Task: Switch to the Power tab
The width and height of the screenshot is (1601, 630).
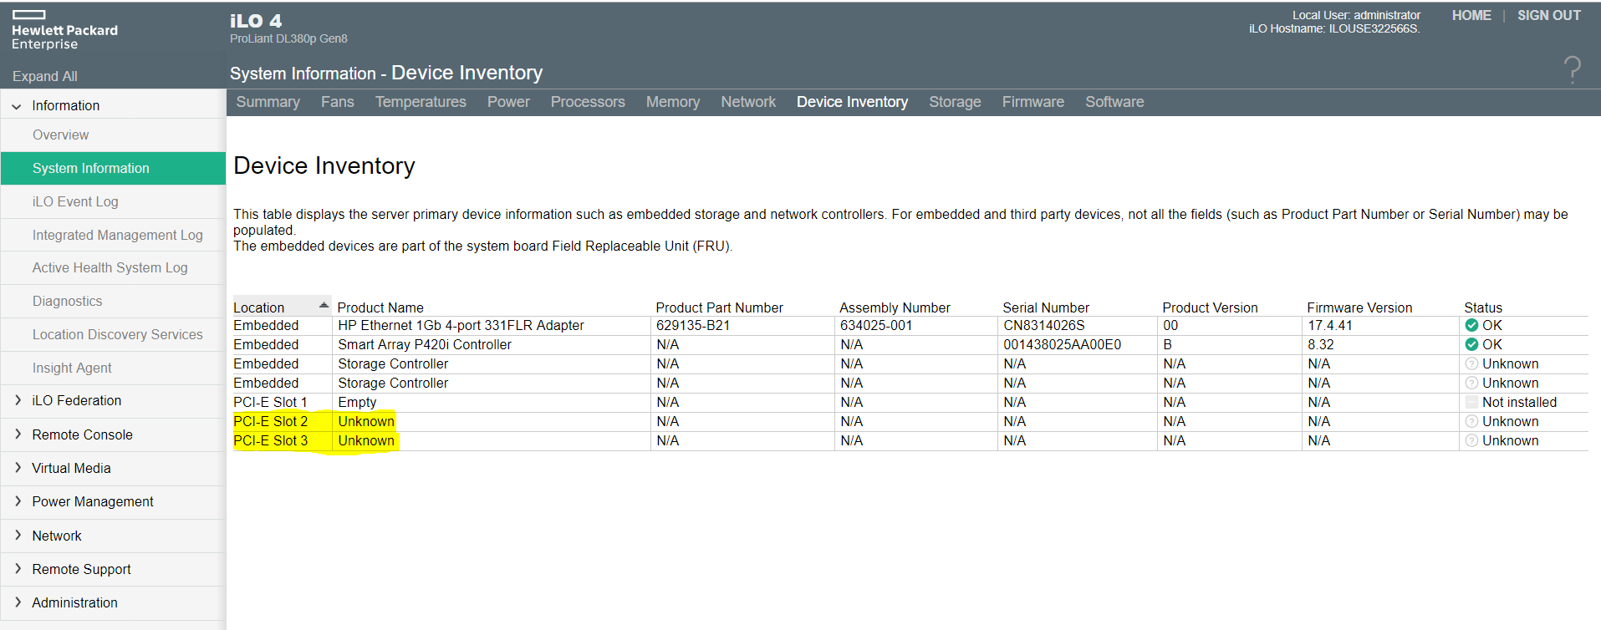Action: (508, 102)
